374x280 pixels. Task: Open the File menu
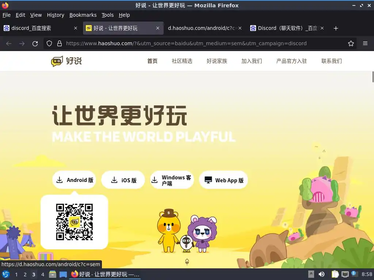(x=7, y=15)
